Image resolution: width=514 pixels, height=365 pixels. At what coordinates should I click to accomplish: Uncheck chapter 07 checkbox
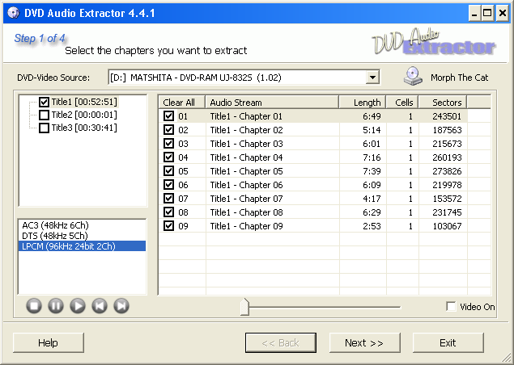(169, 198)
